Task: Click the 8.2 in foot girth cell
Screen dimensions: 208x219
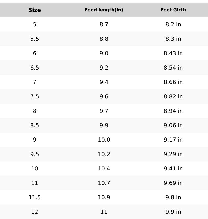Action: [173, 24]
